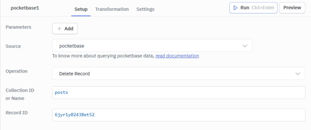311x130 pixels.
Task: Click the plus icon beside Add
Action: (x=59, y=28)
